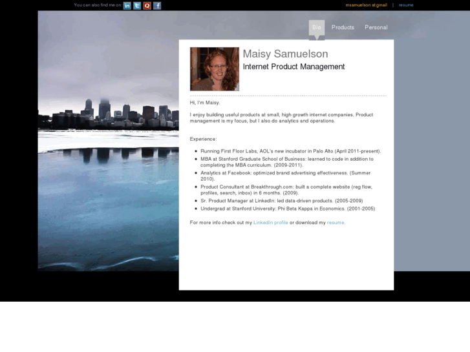
Task: Click the Internet Product Management subtitle
Action: point(294,67)
